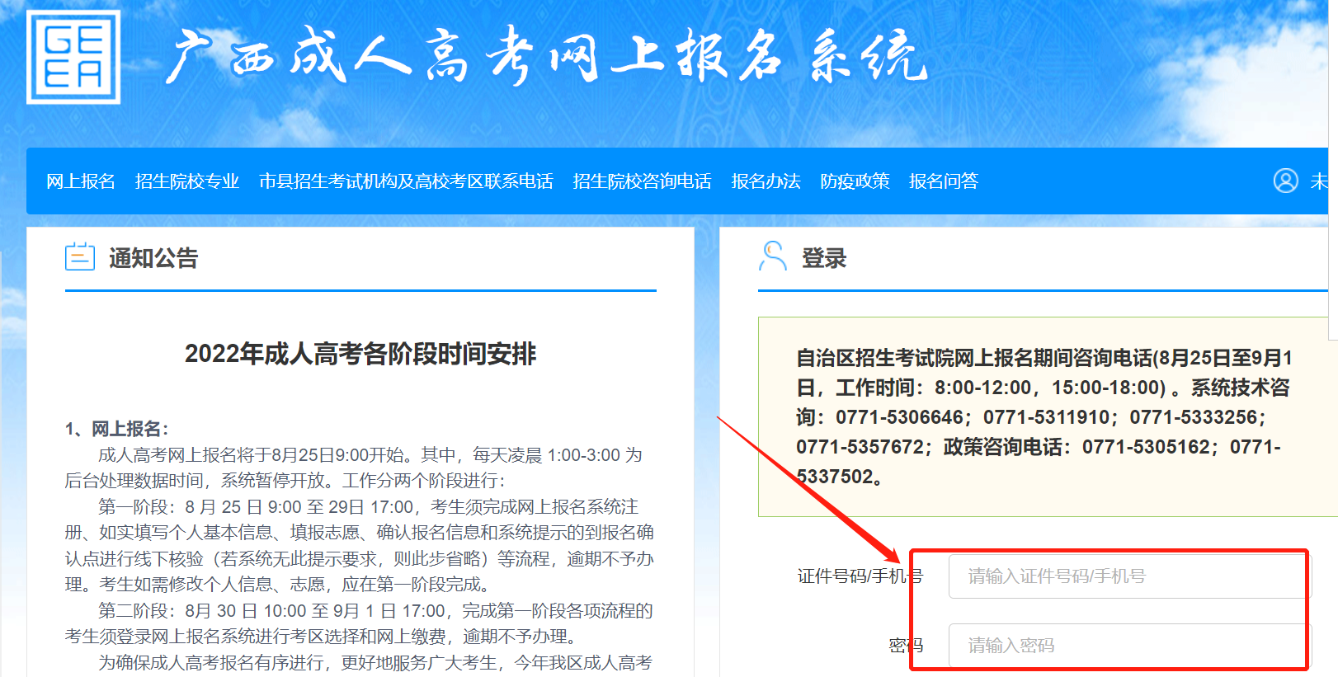Click phone number 0771-5333256
The width and height of the screenshot is (1338, 677).
(x=1194, y=417)
